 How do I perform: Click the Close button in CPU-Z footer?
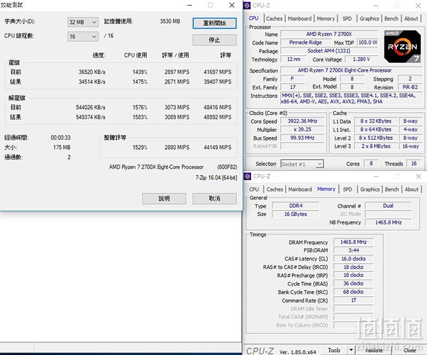pyautogui.click(x=410, y=350)
